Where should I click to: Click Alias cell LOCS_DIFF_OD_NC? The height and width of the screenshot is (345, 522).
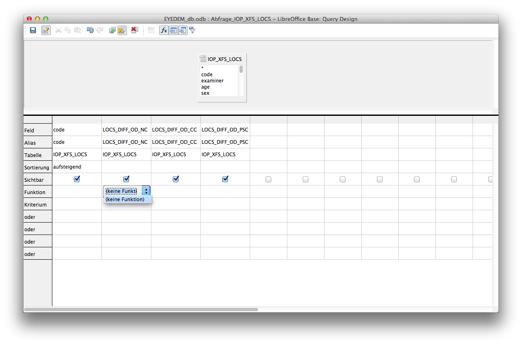[x=126, y=142]
